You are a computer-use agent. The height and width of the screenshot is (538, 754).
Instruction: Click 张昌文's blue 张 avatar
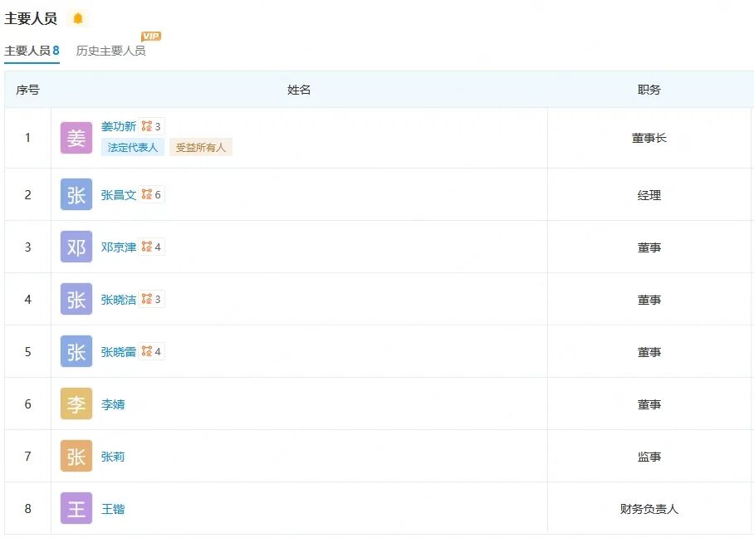[76, 195]
